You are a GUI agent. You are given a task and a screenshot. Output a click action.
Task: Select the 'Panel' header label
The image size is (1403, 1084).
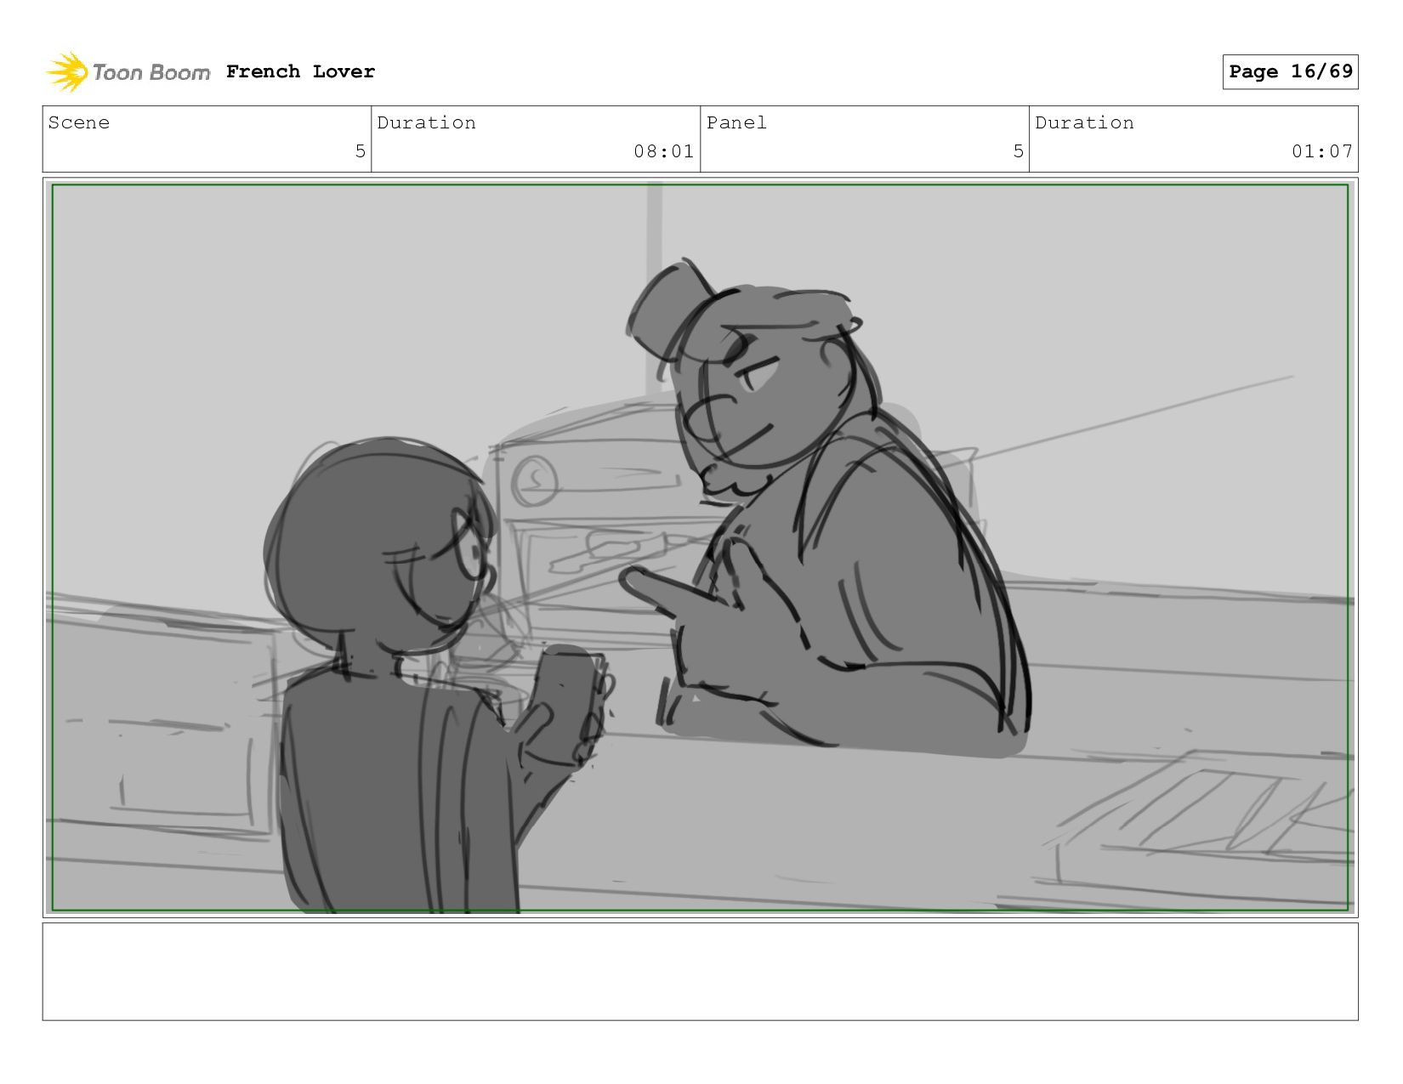tap(736, 122)
